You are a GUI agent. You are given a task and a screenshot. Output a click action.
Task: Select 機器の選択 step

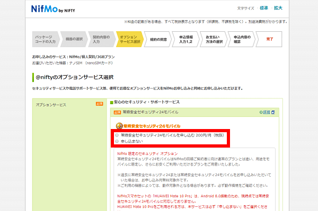[x=74, y=39]
